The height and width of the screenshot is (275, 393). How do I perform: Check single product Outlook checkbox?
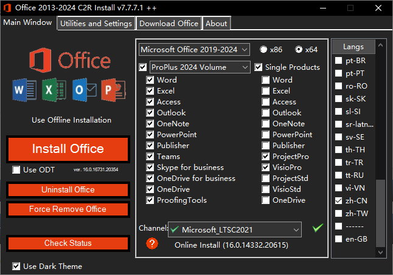pyautogui.click(x=266, y=113)
